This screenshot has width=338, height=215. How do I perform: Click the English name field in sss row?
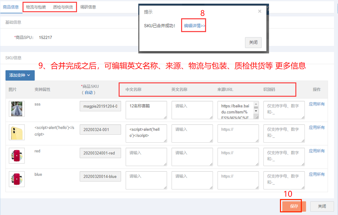coord(192,110)
